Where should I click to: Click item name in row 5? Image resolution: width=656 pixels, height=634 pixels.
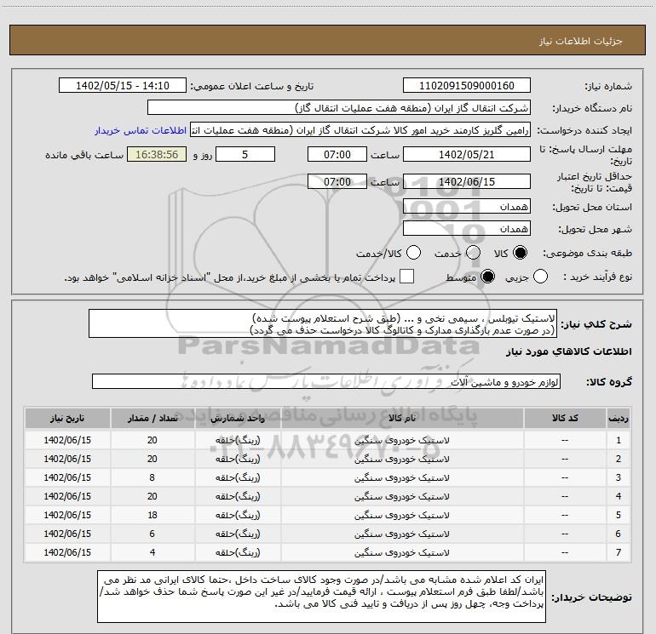coord(402,516)
